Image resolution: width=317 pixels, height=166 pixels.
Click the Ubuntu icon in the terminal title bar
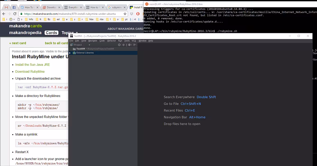pyautogui.click(x=147, y=4)
